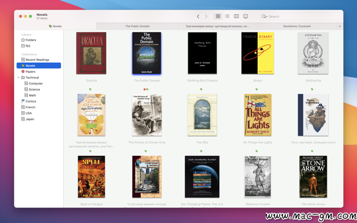Switch to grid view

click(x=218, y=16)
